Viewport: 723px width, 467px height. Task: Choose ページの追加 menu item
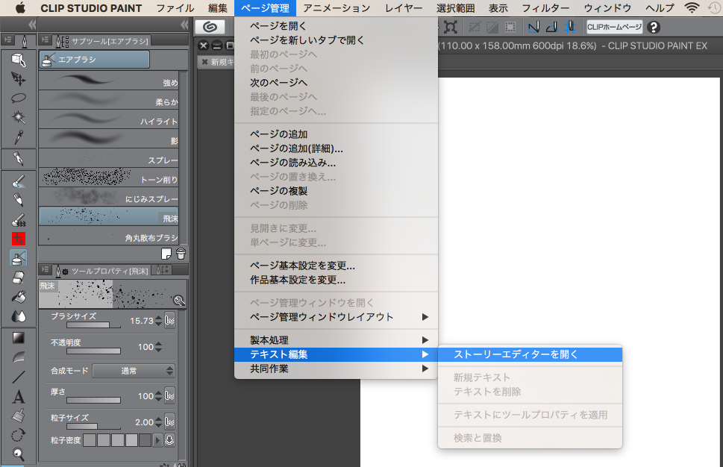coord(336,134)
